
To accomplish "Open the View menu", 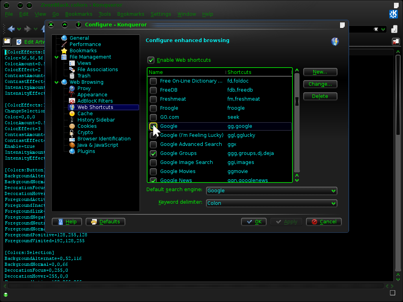I will [41, 14].
